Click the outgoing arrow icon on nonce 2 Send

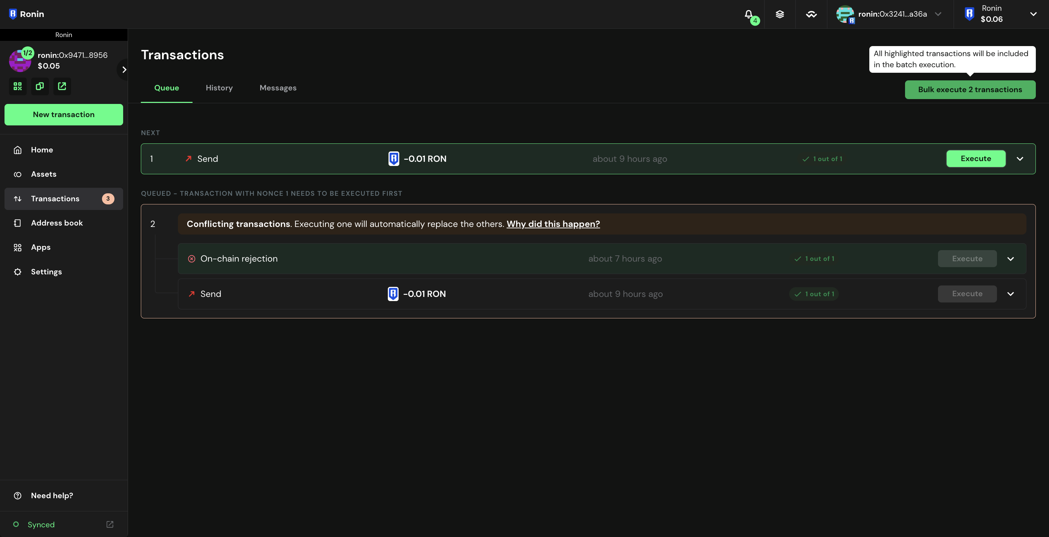coord(191,294)
